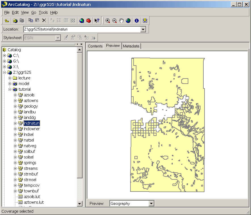The height and width of the screenshot is (215, 251).
Task: Click the Connect to Folder icon
Action: (15, 20)
